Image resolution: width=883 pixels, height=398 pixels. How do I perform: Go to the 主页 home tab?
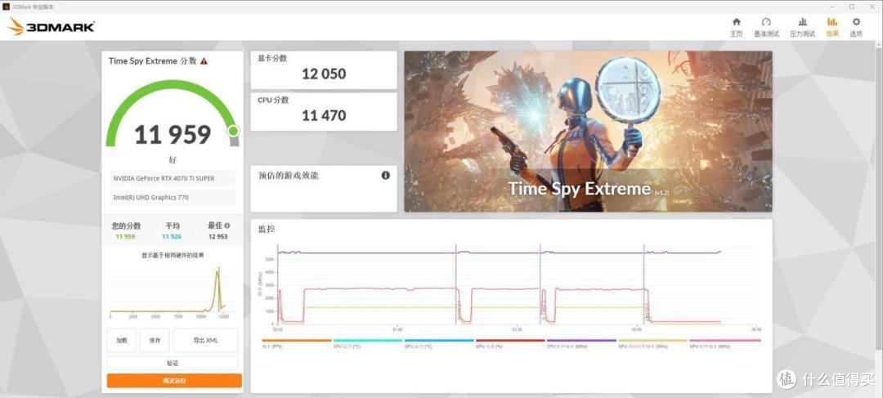pos(736,27)
